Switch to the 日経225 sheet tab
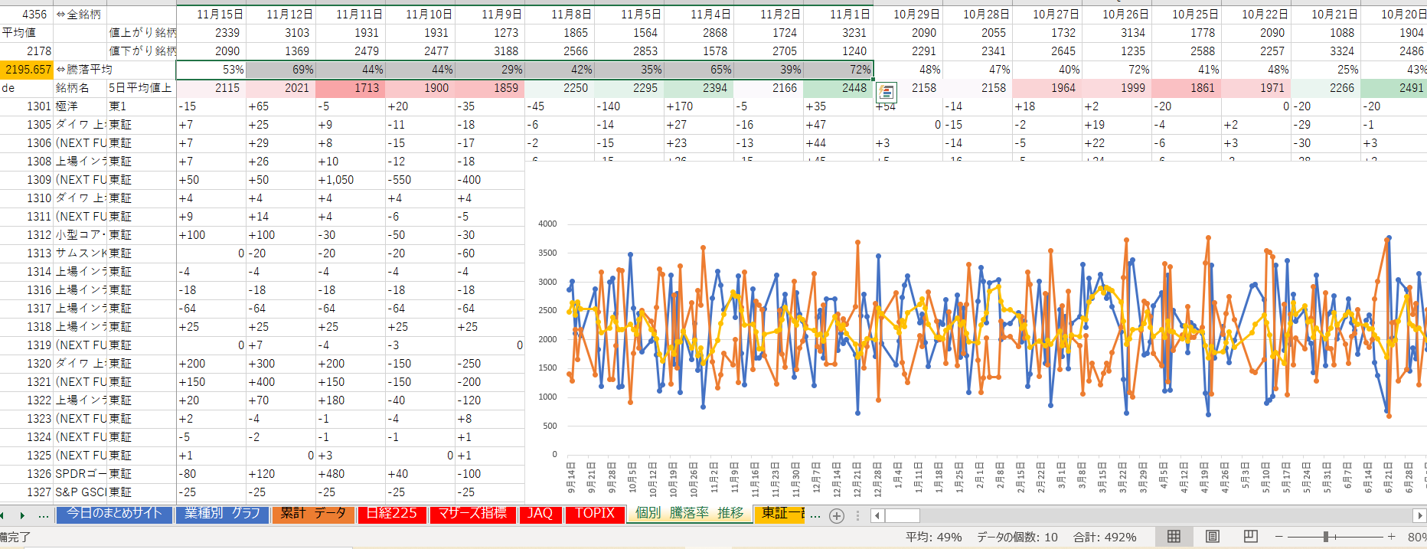Screen dimensions: 1427x549 [x=391, y=514]
